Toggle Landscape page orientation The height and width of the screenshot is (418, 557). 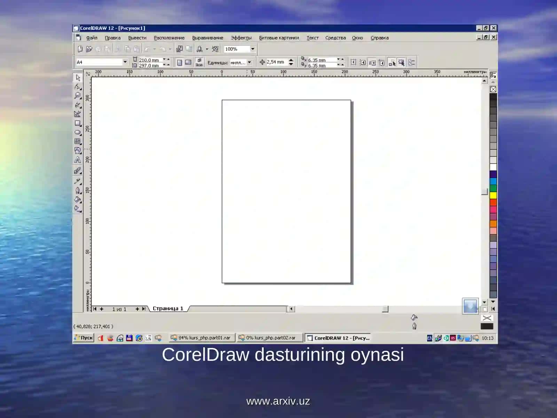tap(188, 62)
